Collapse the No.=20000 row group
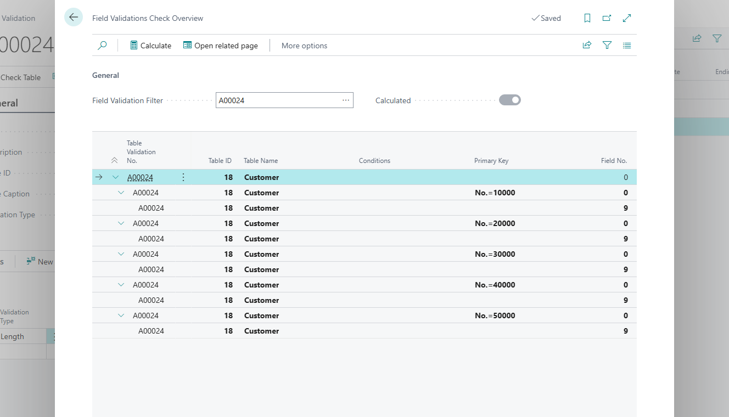The height and width of the screenshot is (417, 729). click(x=121, y=223)
